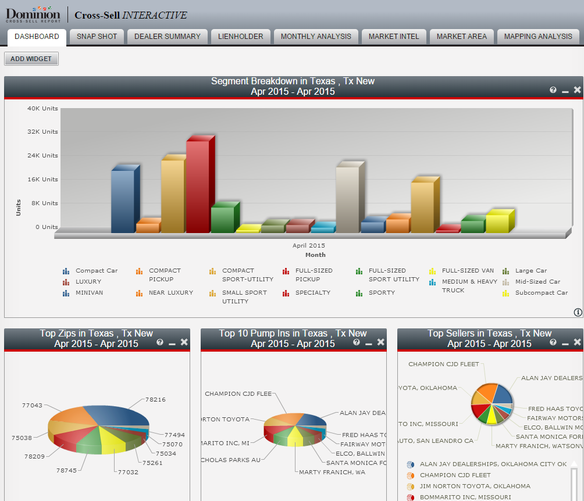This screenshot has width=584, height=501.
Task: Toggle COMPACT PICKUP legend series
Action: 159,275
